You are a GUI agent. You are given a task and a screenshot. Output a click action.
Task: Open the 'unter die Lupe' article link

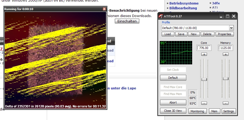point(121,88)
